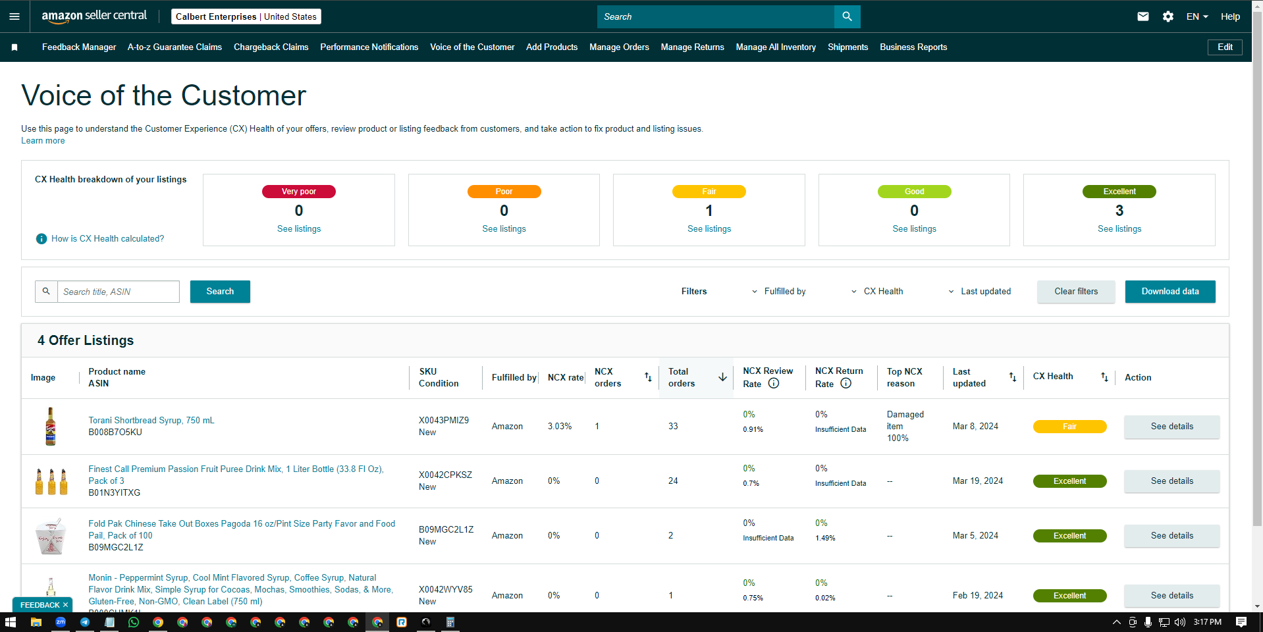Open the Torani Shortbread Syrup product thumbnail

tap(51, 427)
